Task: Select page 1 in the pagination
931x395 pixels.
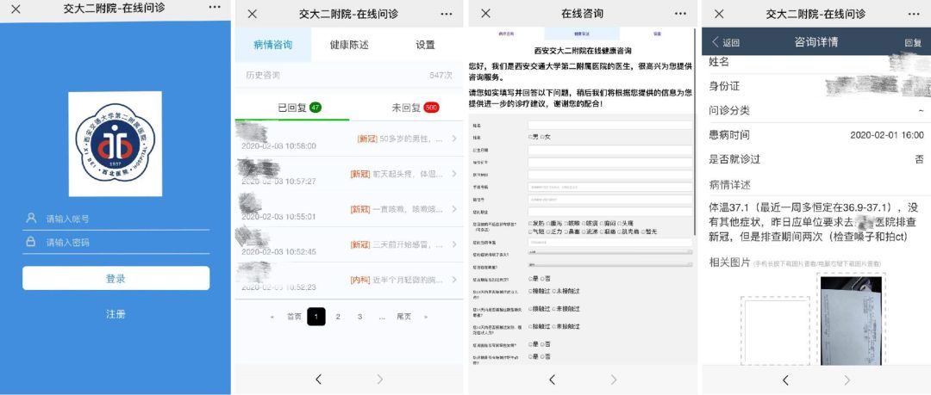Action: coord(316,317)
